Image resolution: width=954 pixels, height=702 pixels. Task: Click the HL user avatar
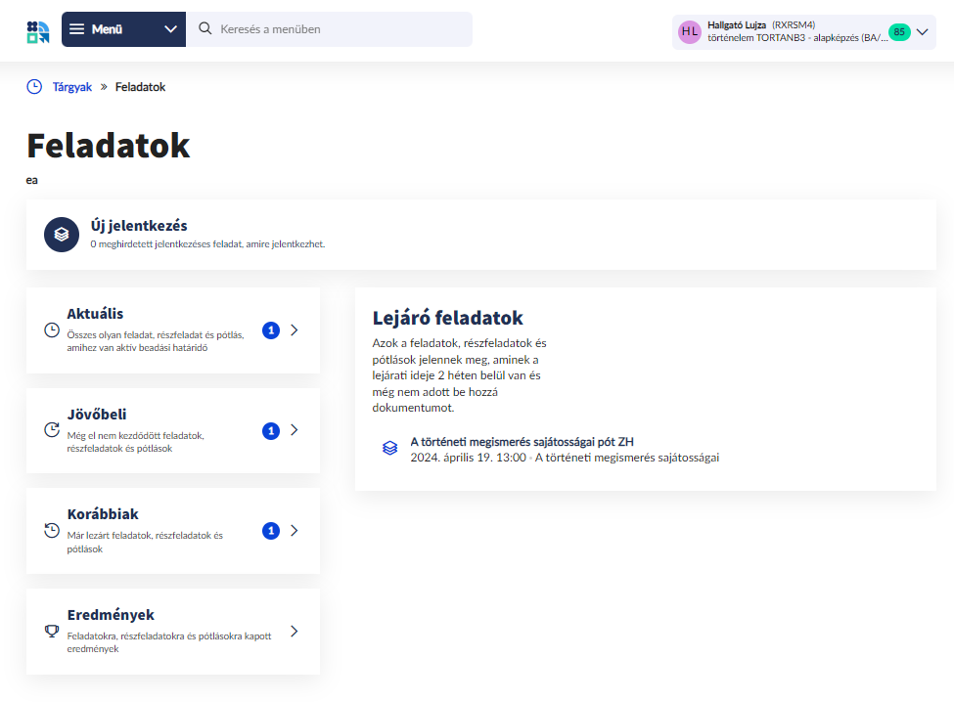(x=690, y=31)
